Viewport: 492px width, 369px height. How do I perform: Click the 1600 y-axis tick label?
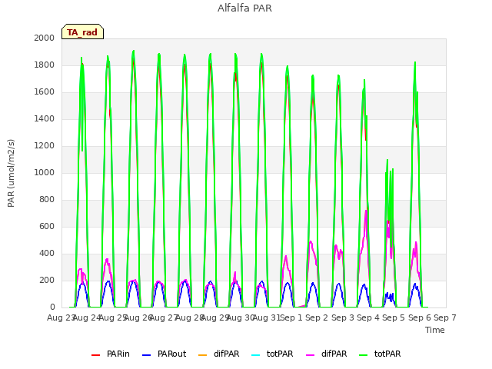coord(45,92)
